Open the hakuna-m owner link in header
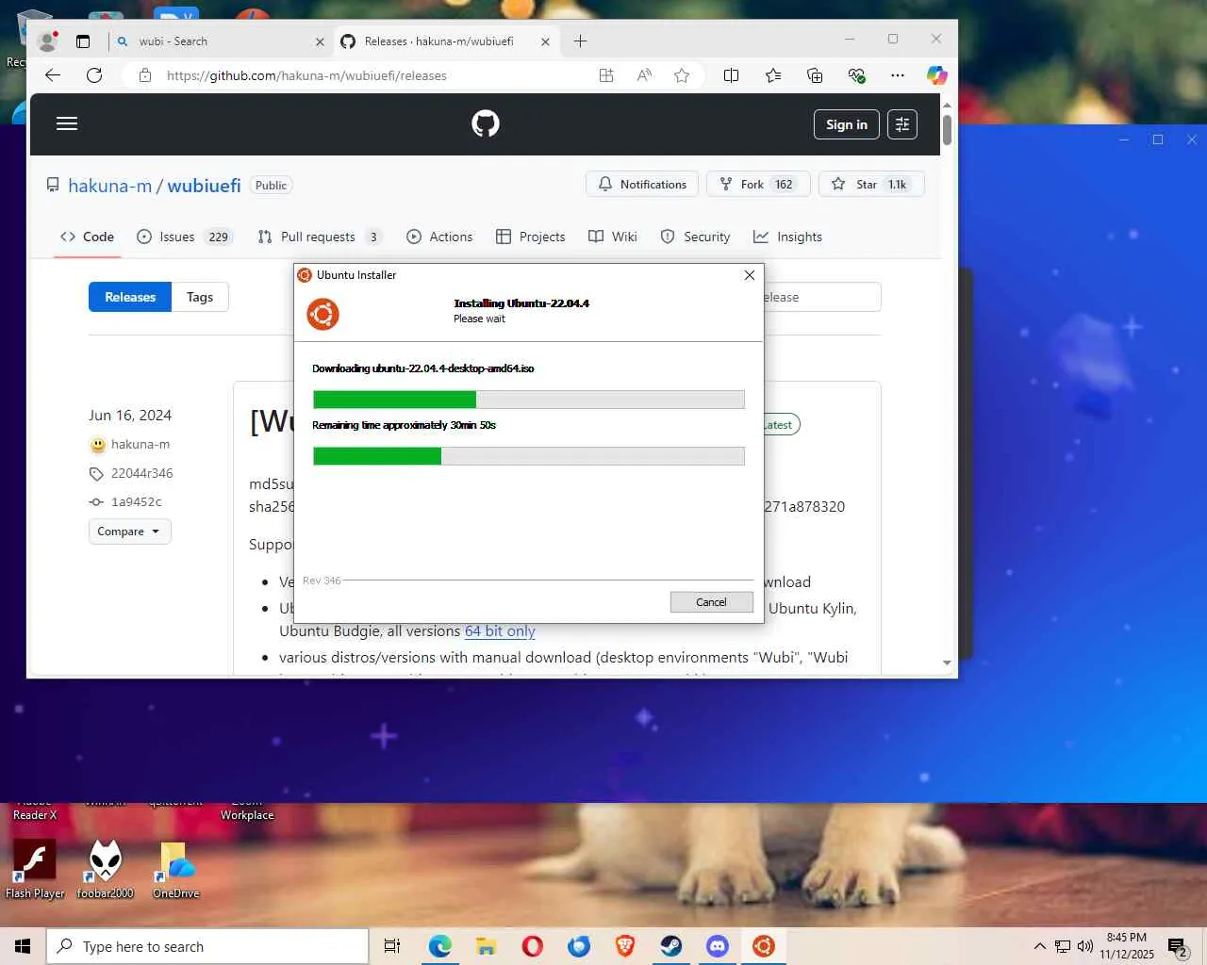Screen dimensions: 1207x965 click(x=109, y=186)
